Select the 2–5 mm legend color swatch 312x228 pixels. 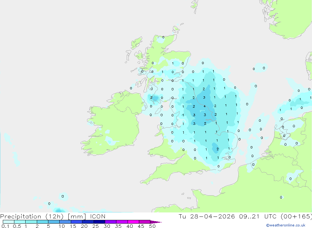click(42, 222)
